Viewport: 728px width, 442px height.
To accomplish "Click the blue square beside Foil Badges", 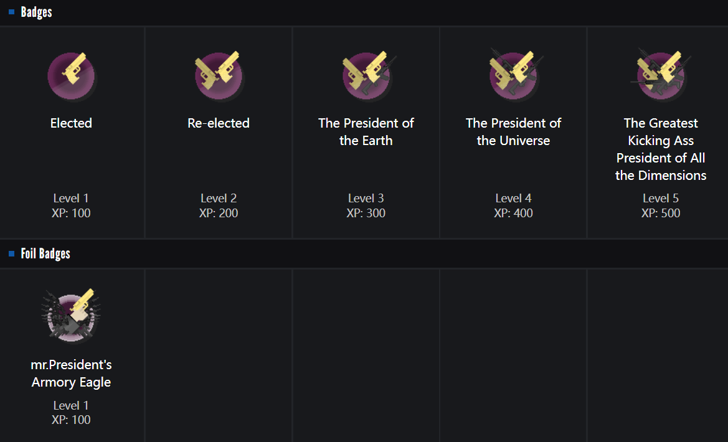I will pos(11,253).
